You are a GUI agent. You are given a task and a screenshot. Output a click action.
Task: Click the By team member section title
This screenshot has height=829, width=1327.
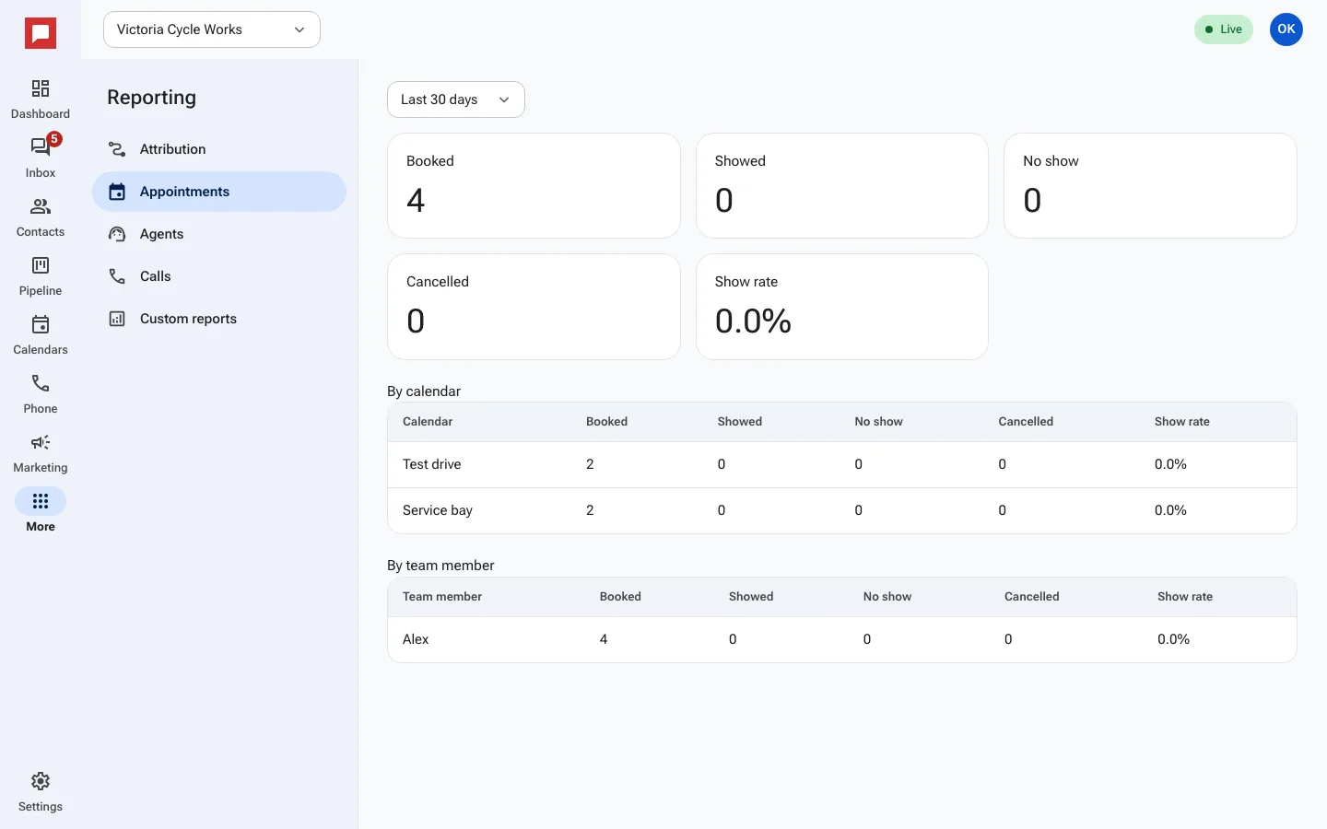click(440, 566)
